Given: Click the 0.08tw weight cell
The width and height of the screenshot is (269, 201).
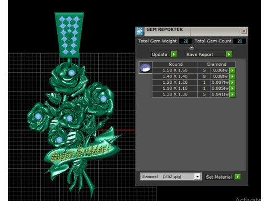Looking at the screenshot, I should coord(220,76).
